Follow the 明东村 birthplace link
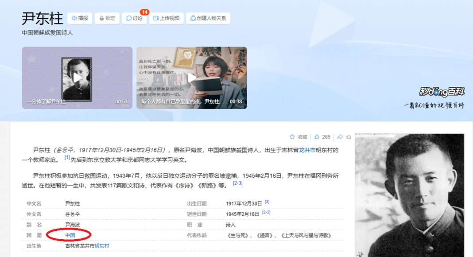Screen dimensions: 473x257 tap(102, 246)
